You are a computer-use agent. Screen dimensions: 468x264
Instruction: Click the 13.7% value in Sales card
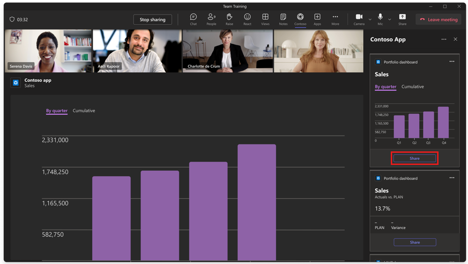382,208
